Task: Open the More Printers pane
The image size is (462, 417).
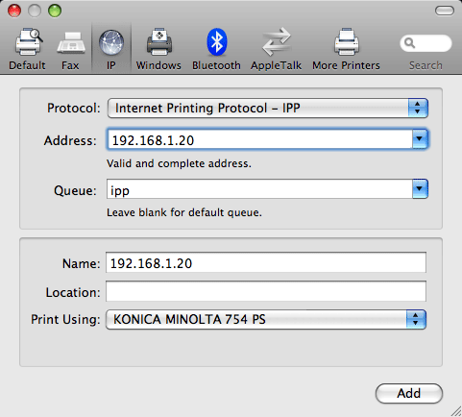Action: click(x=347, y=42)
